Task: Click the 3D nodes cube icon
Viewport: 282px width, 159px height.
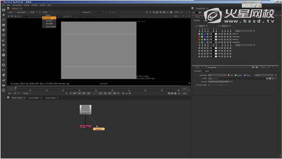Action: pyautogui.click(x=3, y=55)
